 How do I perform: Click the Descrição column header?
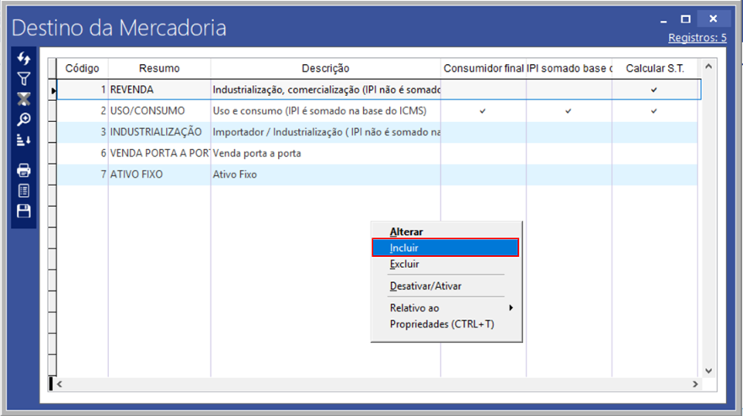(325, 68)
